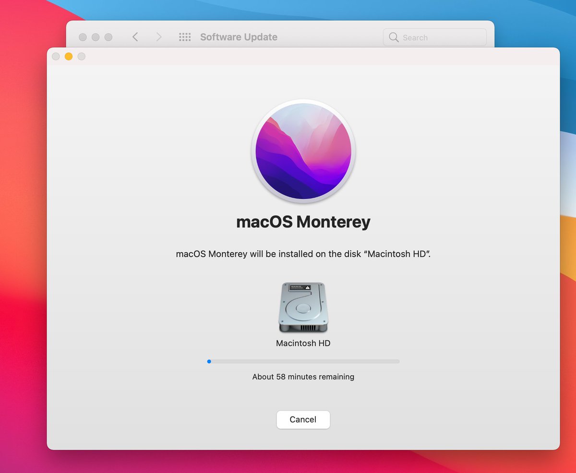Go back in Software Update window
576x473 pixels.
coord(135,37)
